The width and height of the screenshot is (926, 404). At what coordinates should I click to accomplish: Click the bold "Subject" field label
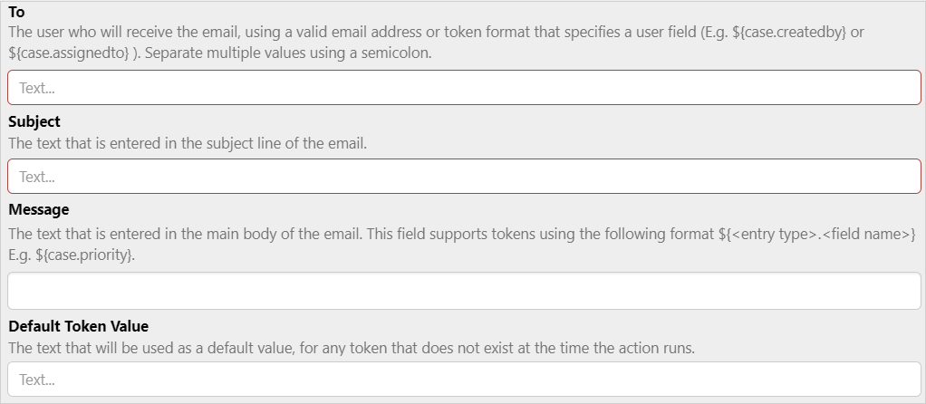(x=34, y=121)
